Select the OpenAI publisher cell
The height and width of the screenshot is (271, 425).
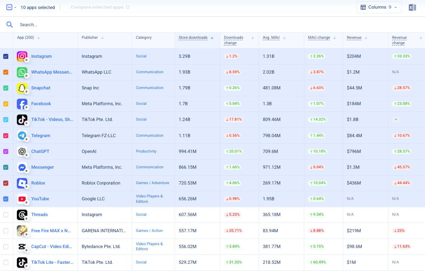(89, 151)
